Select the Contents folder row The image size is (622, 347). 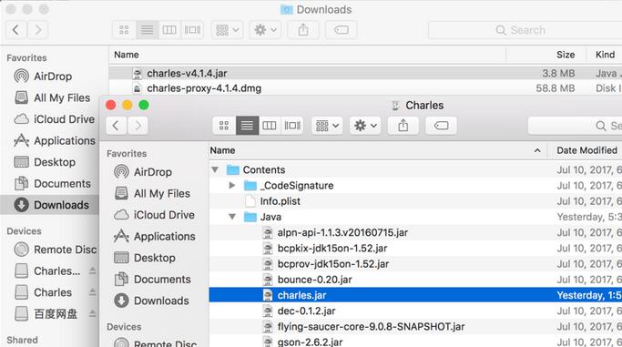click(415, 169)
